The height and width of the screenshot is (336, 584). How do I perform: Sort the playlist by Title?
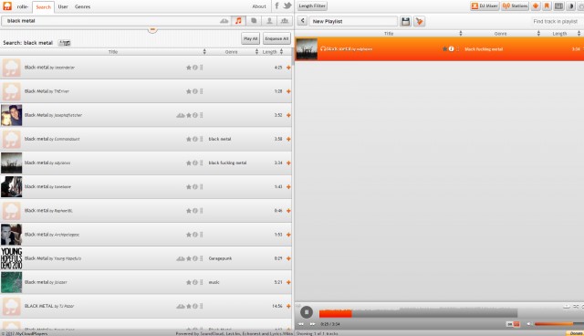click(389, 34)
